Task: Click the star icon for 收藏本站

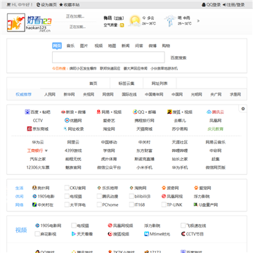Action: tap(61, 5)
